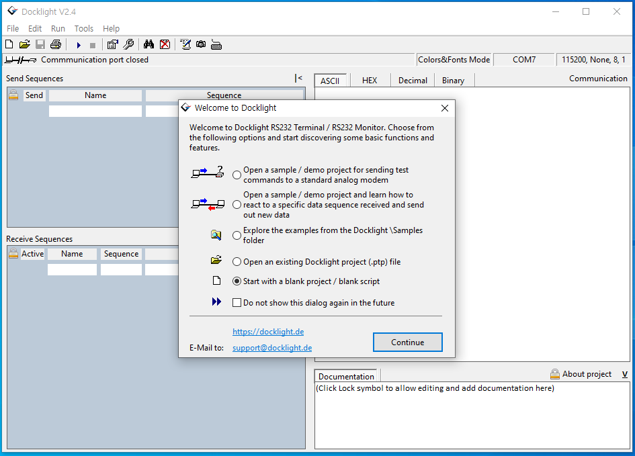Check Do not show this dialog again
The image size is (635, 456).
coord(237,303)
